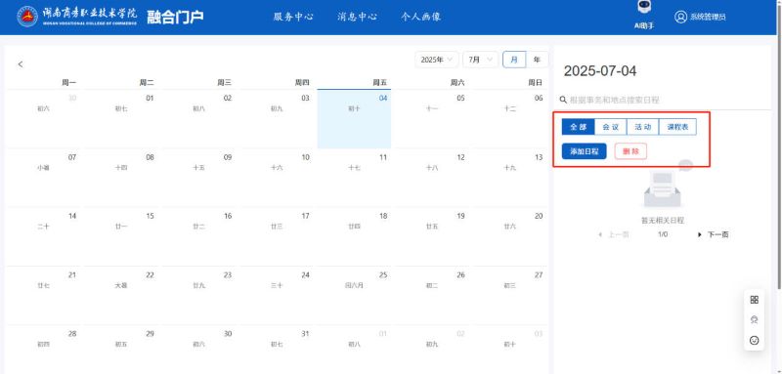Open 消息中心 in the top navigation
The height and width of the screenshot is (374, 782).
click(x=357, y=17)
